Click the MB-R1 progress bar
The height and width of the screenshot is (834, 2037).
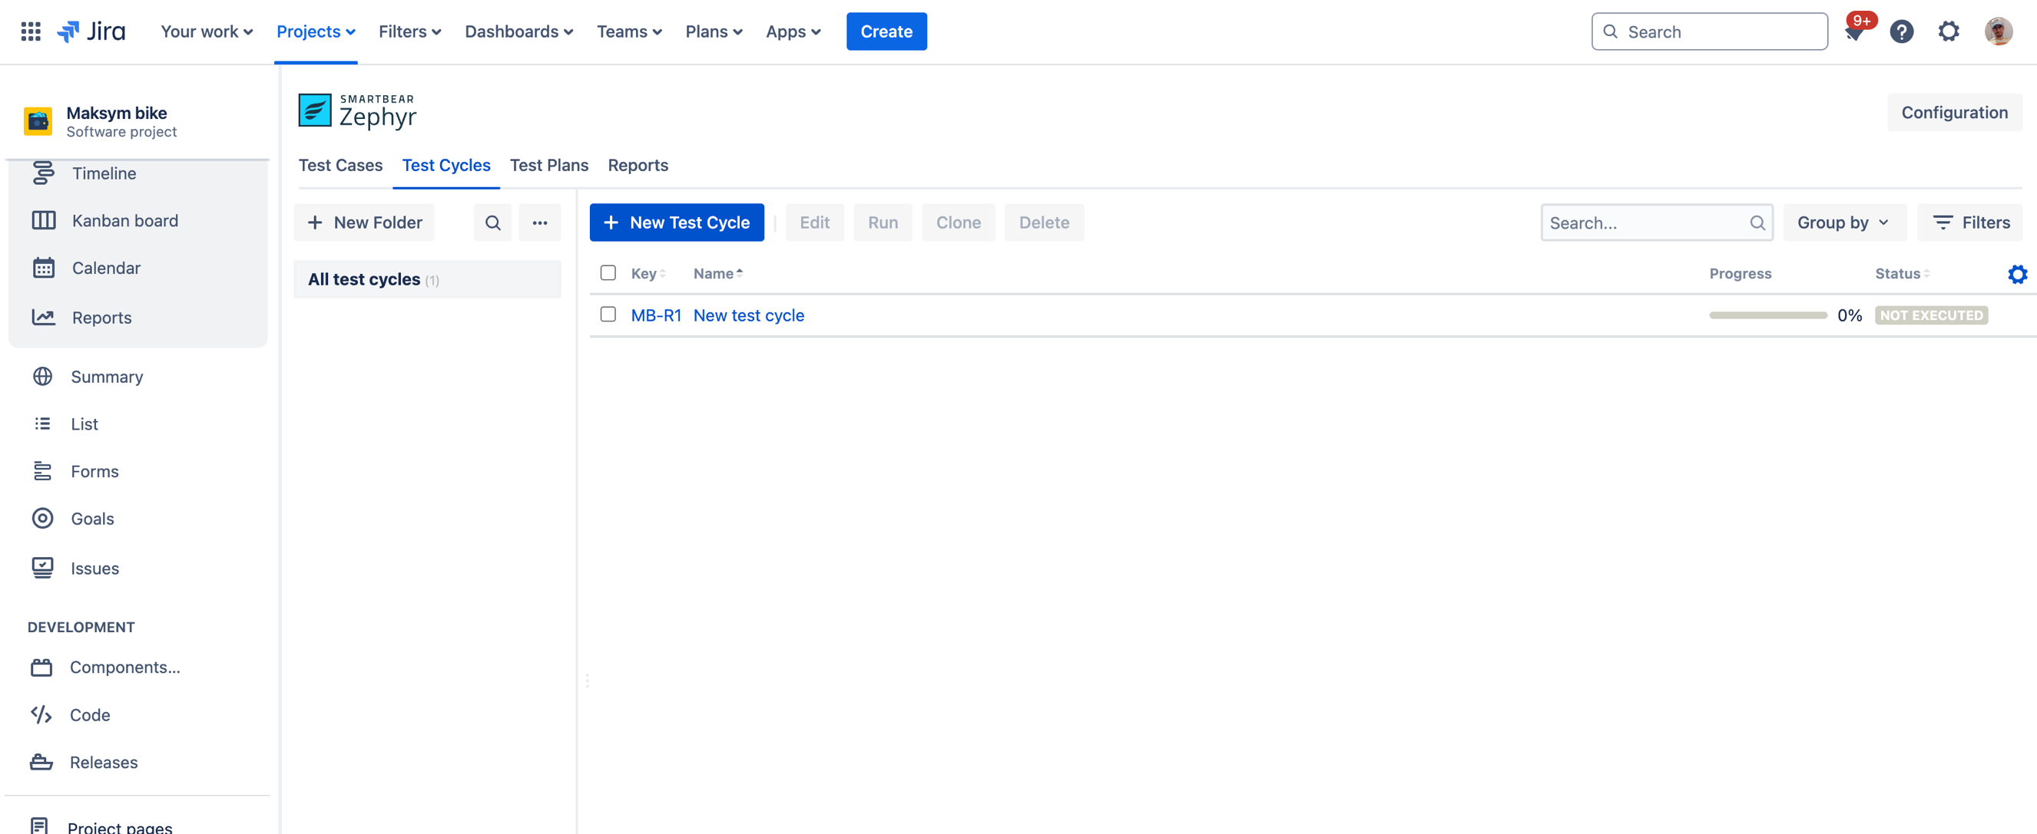1767,315
